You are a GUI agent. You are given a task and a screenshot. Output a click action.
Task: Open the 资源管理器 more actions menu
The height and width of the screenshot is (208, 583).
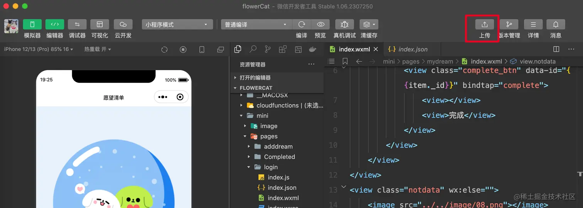pyautogui.click(x=311, y=64)
